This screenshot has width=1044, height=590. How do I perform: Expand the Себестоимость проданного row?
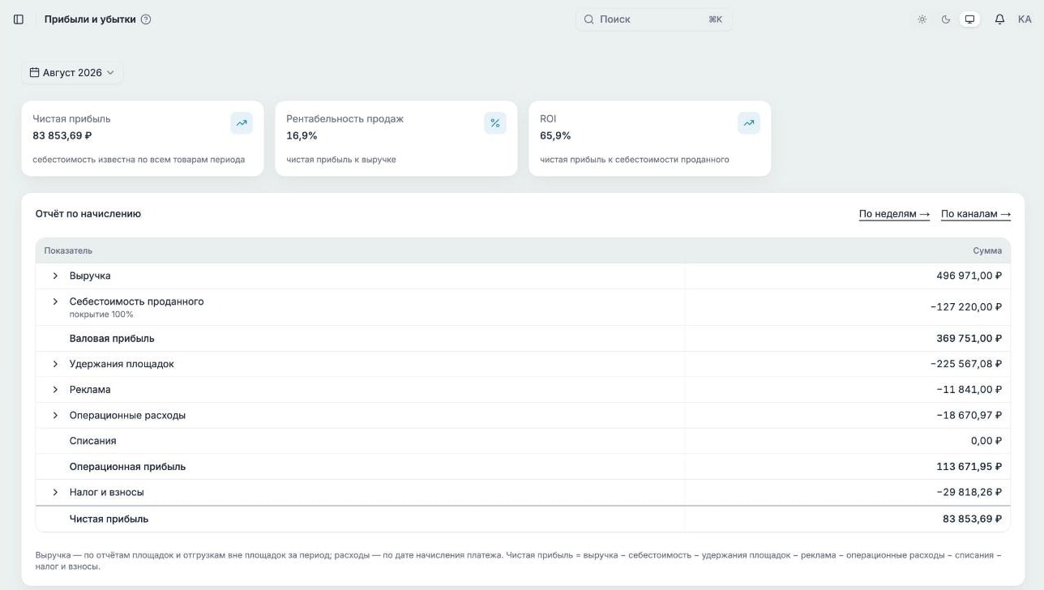[55, 301]
